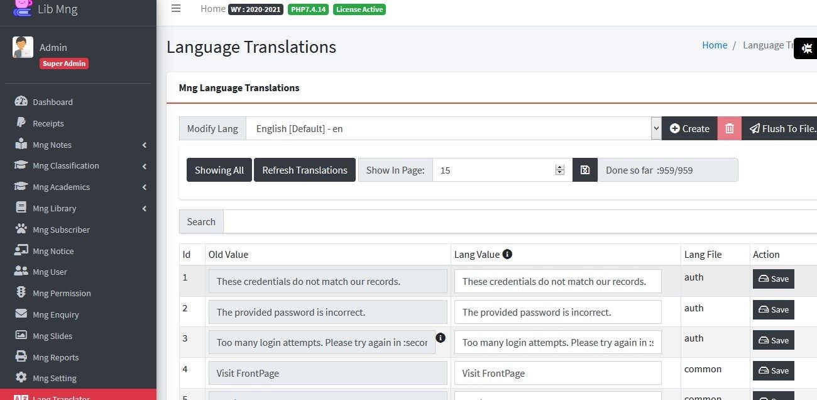817x400 pixels.
Task: Click the info icon next to row 3 old value
Action: pyautogui.click(x=441, y=338)
